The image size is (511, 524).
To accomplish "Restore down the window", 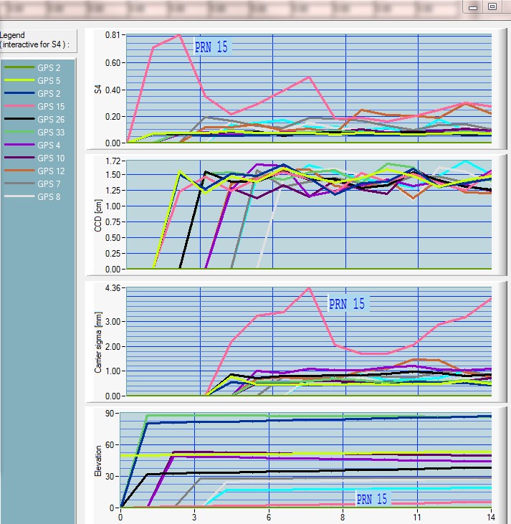I will (492, 6).
